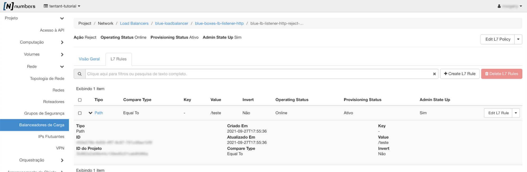Click the Network breadcrumb text
The width and height of the screenshot is (527, 172).
105,23
